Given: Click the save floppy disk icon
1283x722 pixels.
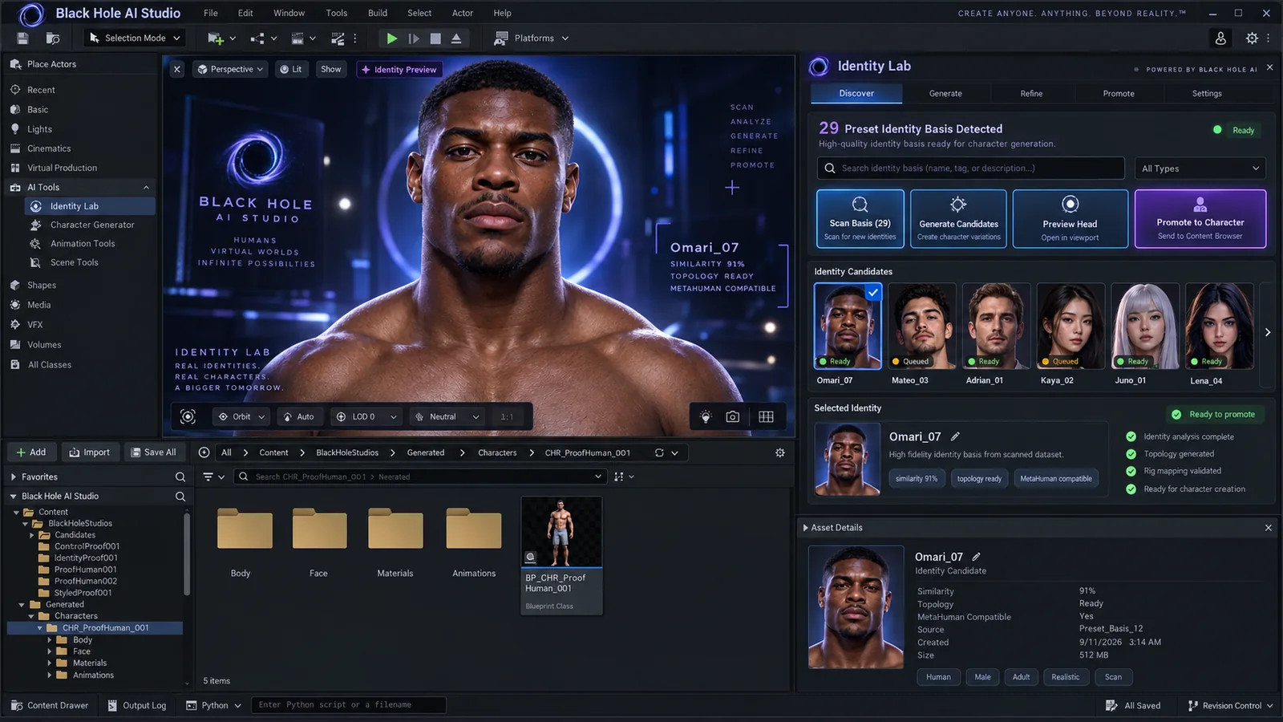Looking at the screenshot, I should point(22,38).
